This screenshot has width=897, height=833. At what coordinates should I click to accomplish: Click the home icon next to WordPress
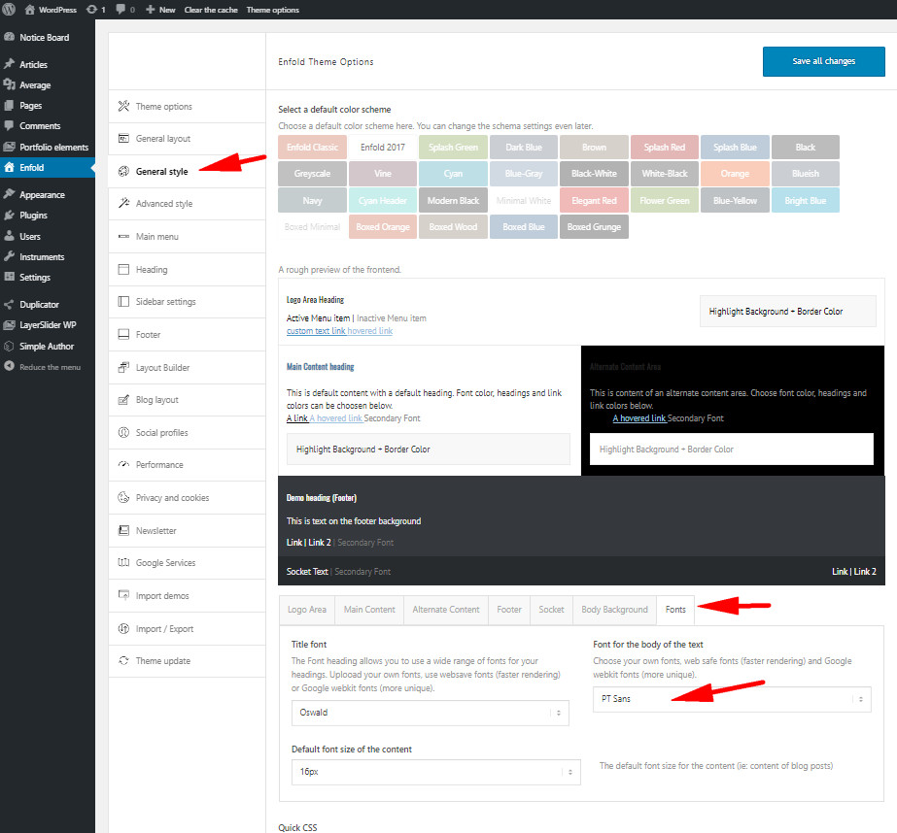click(30, 10)
